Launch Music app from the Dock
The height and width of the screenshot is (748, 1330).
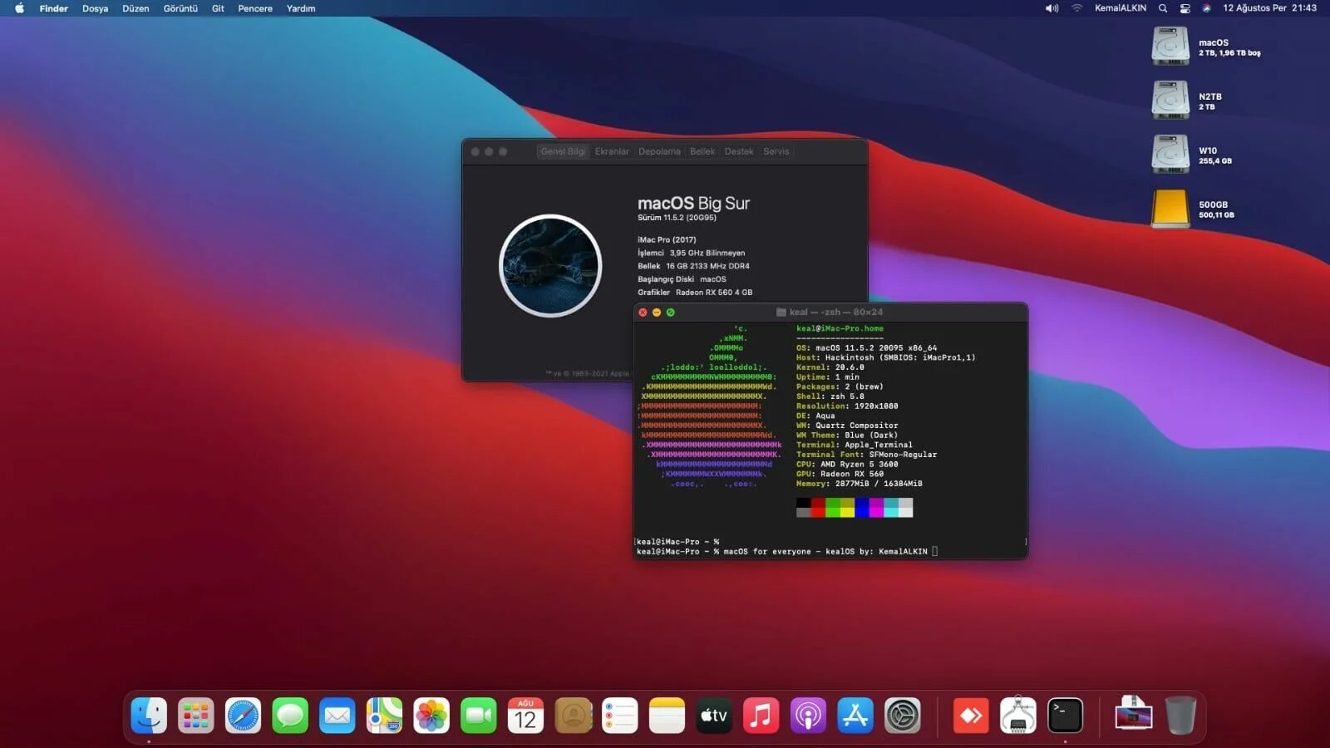(x=761, y=716)
